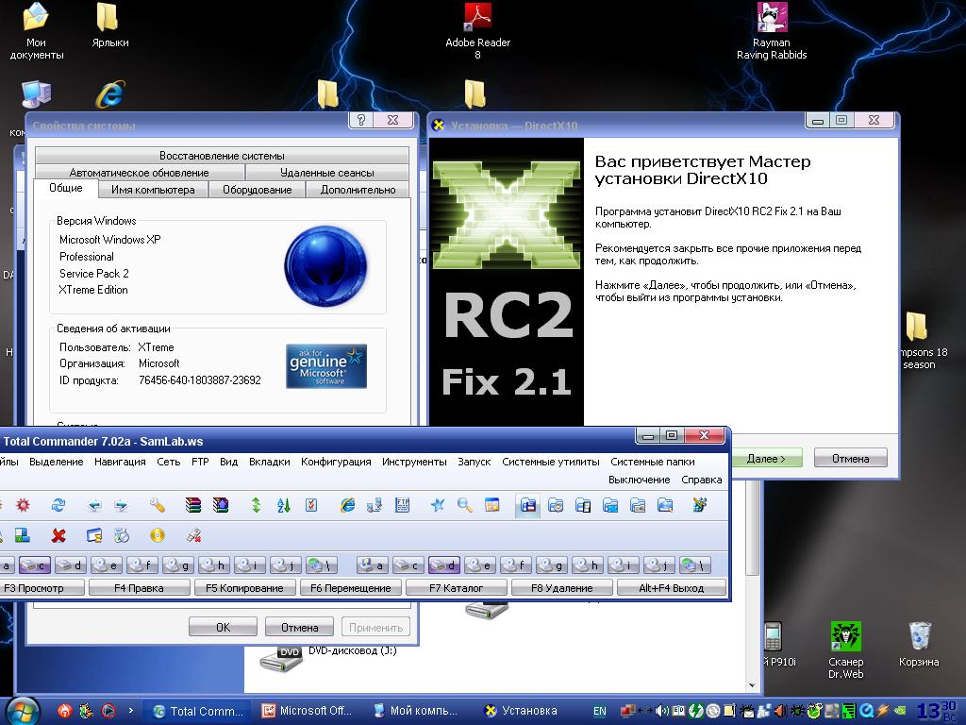Open the Инструменты menu
This screenshot has width=966, height=725.
coord(414,462)
